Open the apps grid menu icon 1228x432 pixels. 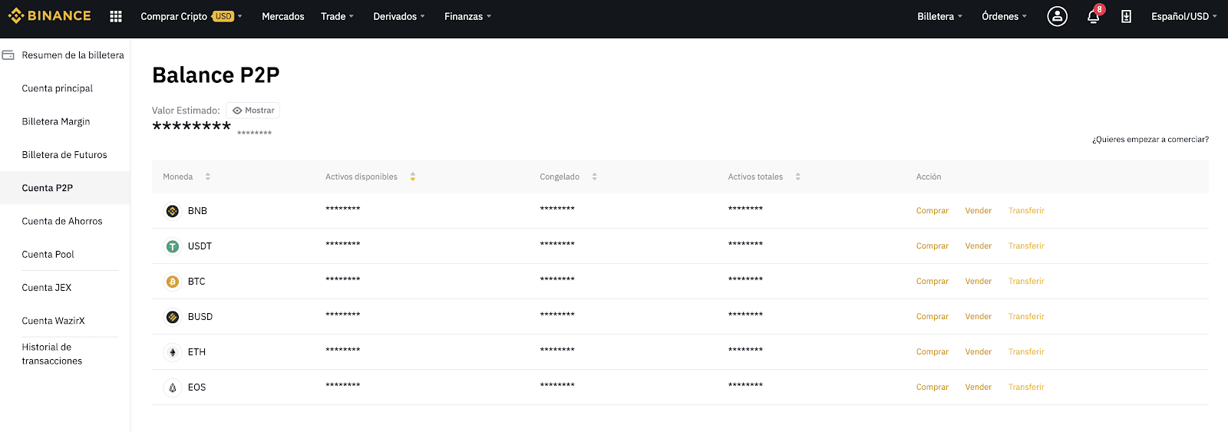click(x=116, y=16)
